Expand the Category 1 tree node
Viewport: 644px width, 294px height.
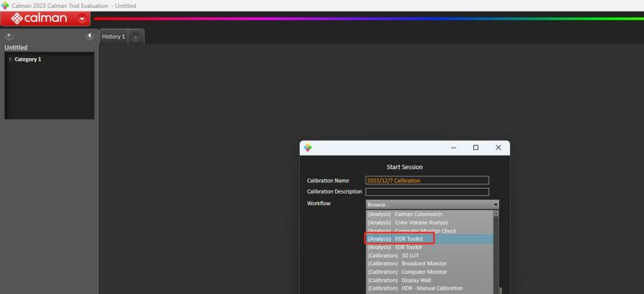point(10,59)
